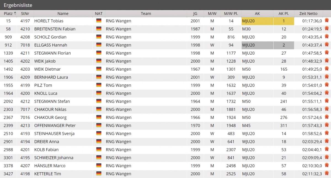
Task: Open certificate icon for SCHOLZ Gordian
Action: click(x=327, y=36)
